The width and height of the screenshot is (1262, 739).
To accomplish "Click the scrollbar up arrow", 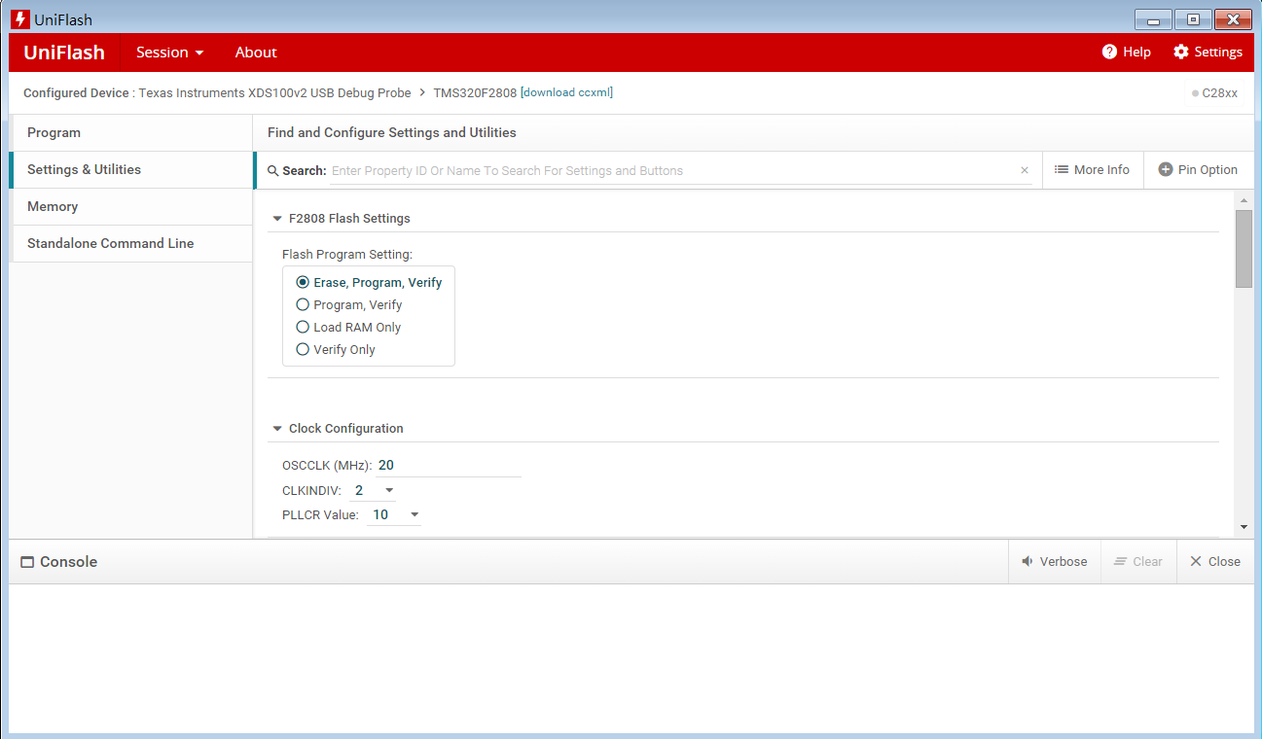I will pyautogui.click(x=1244, y=200).
